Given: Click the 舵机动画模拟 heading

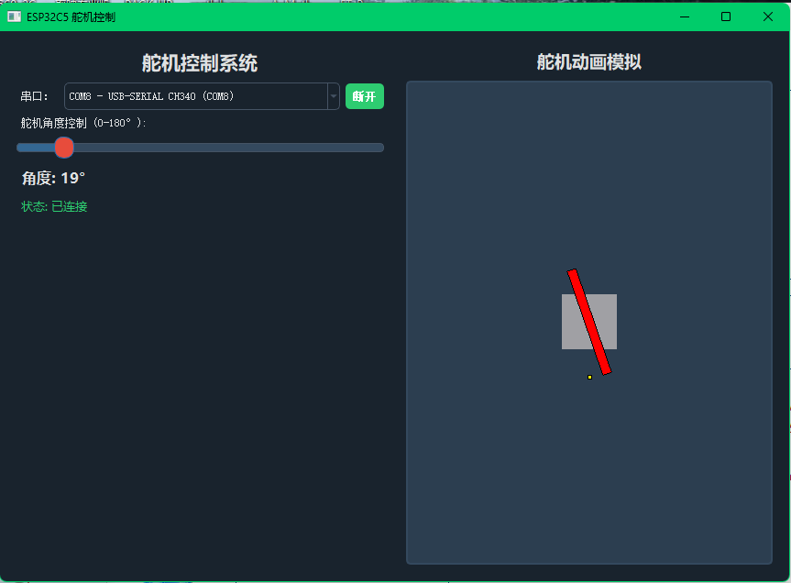Looking at the screenshot, I should (x=588, y=62).
